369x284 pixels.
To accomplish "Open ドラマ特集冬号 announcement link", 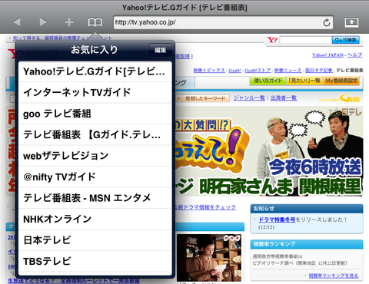I will tap(277, 220).
